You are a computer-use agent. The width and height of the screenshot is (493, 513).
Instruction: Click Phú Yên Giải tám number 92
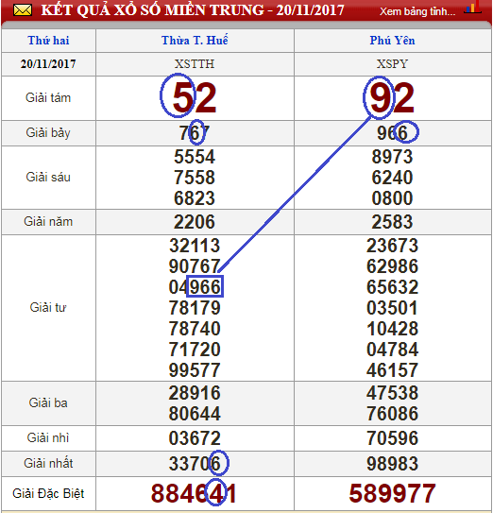(x=392, y=98)
